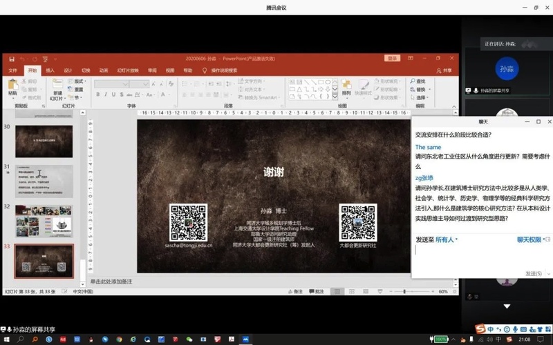This screenshot has width=553, height=345.
Task: Open chat recipient dropdown 所有人
Action: click(447, 239)
